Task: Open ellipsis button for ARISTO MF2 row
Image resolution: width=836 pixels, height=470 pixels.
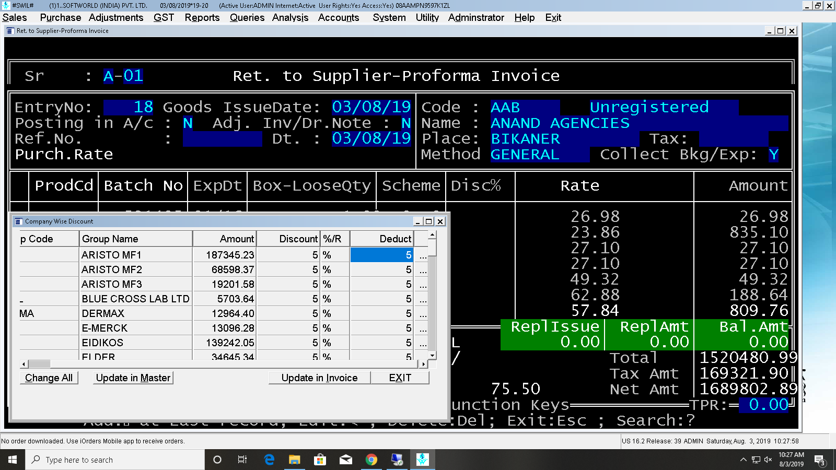Action: [x=423, y=269]
